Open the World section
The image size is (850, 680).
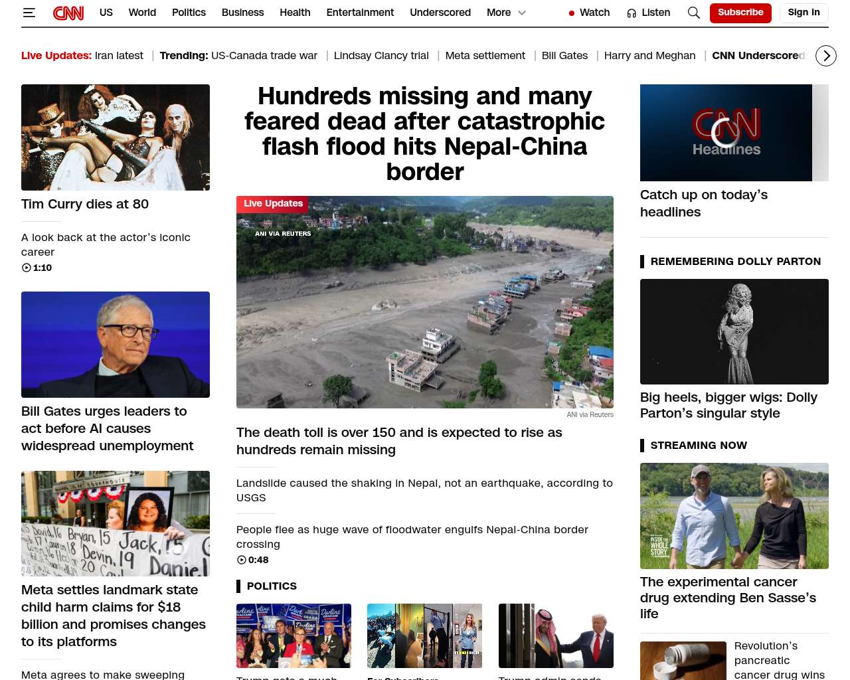[x=142, y=13]
